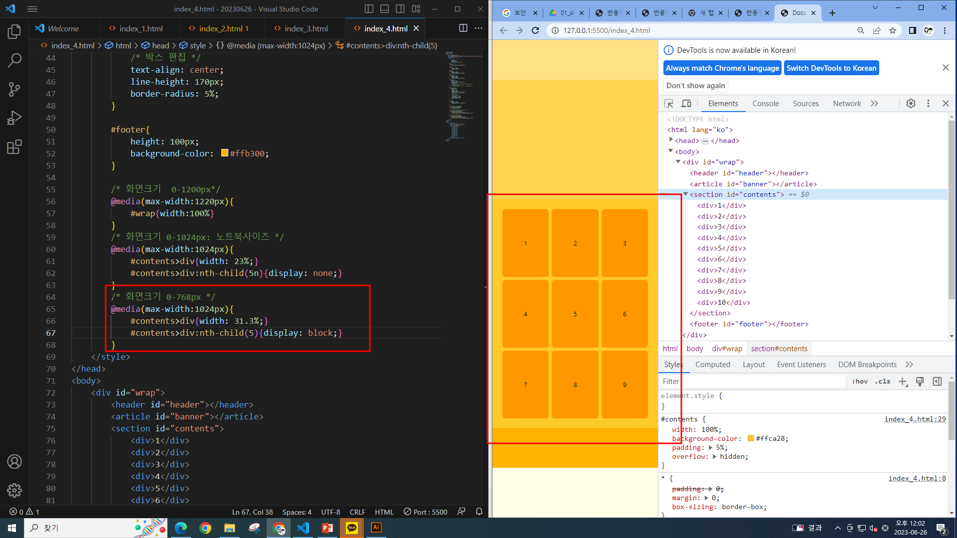Collapse the section#contents node
The image size is (957, 538).
pyautogui.click(x=685, y=194)
